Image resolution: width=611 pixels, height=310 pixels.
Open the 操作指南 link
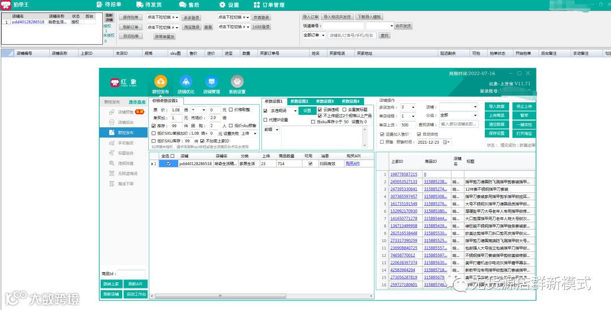[x=137, y=102]
